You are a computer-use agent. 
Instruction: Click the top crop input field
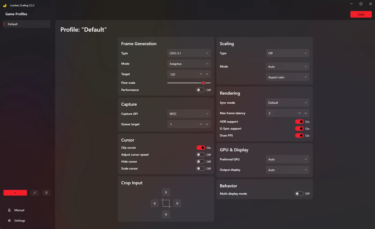[166, 192]
